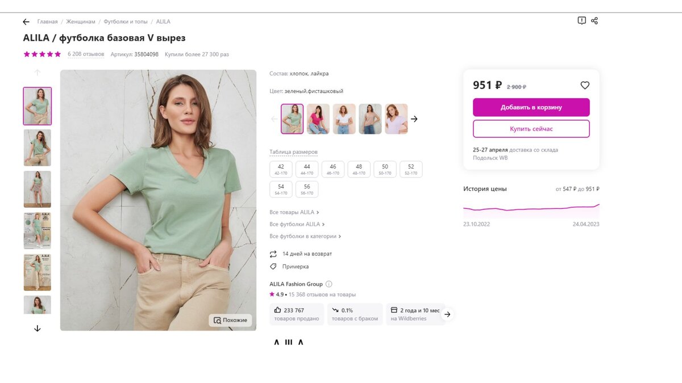This screenshot has width=682, height=383.
Task: Show next color variants with right arrow
Action: [x=414, y=119]
